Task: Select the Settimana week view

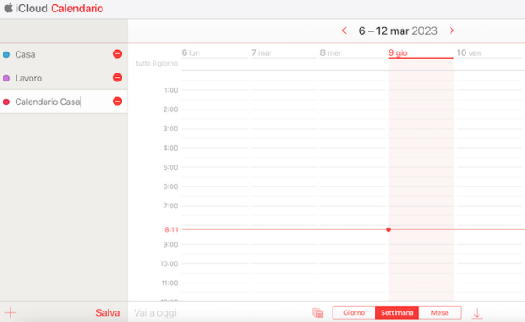Action: [397, 313]
